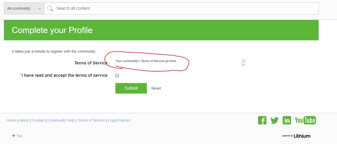337x153 pixels.
Task: Click the magnifying glass search icon
Action: pyautogui.click(x=50, y=8)
